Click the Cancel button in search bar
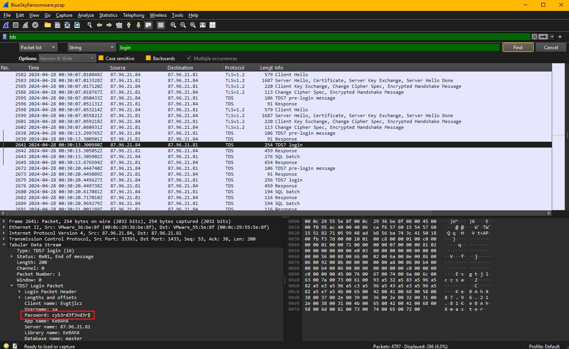Viewport: 569px width, 349px height. point(551,47)
